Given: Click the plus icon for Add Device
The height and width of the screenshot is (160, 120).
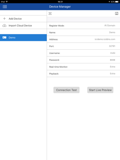Looking at the screenshot, I should point(4,19).
